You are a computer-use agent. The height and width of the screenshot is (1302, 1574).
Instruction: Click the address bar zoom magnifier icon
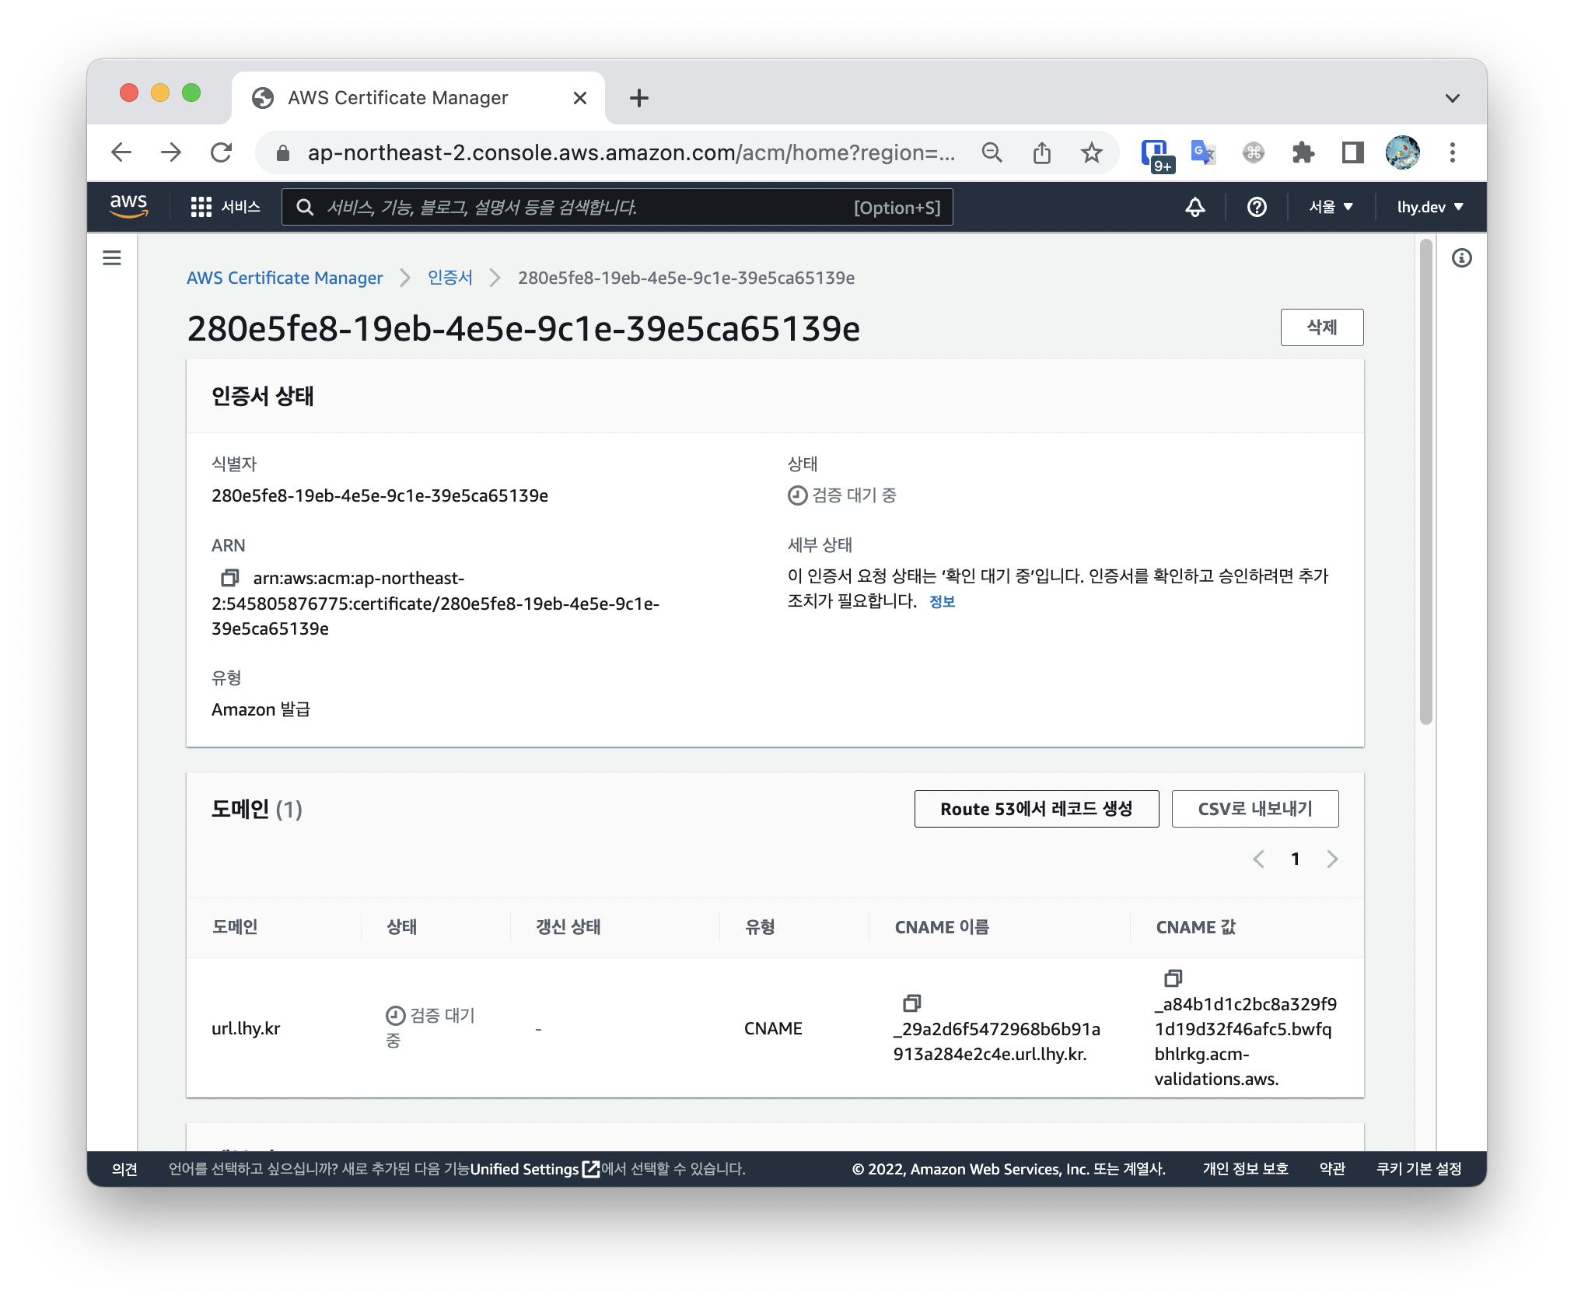tap(992, 152)
